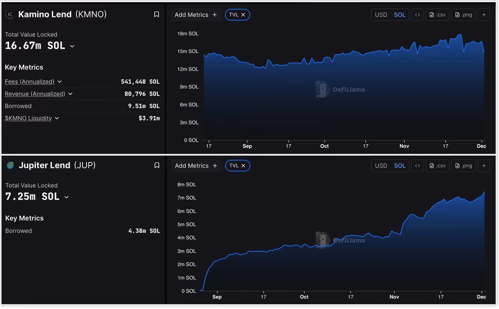
Task: Click the Jupiter Lend logo icon
Action: tap(10, 165)
